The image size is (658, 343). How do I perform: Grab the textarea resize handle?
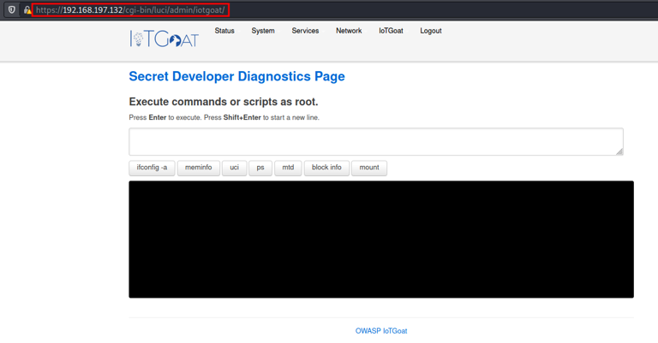619,151
